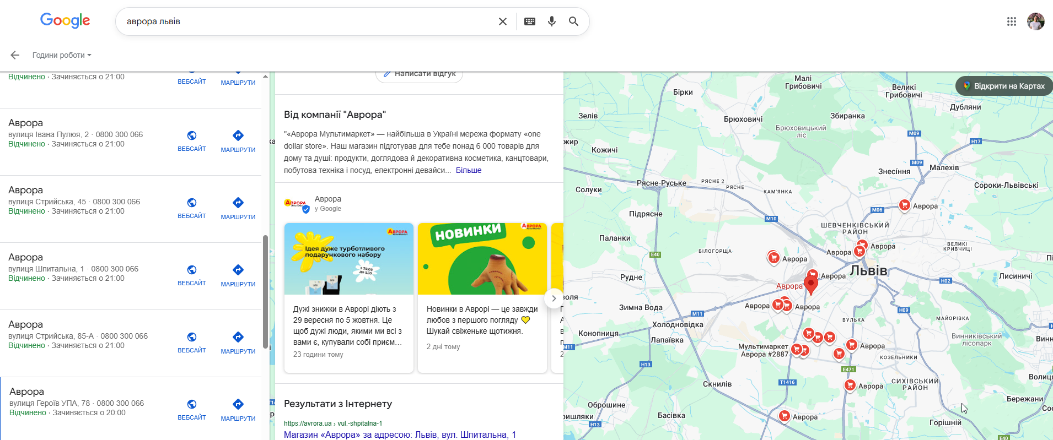
Task: Open website for Аврора on Стрийська, 85-А
Action: click(x=192, y=343)
